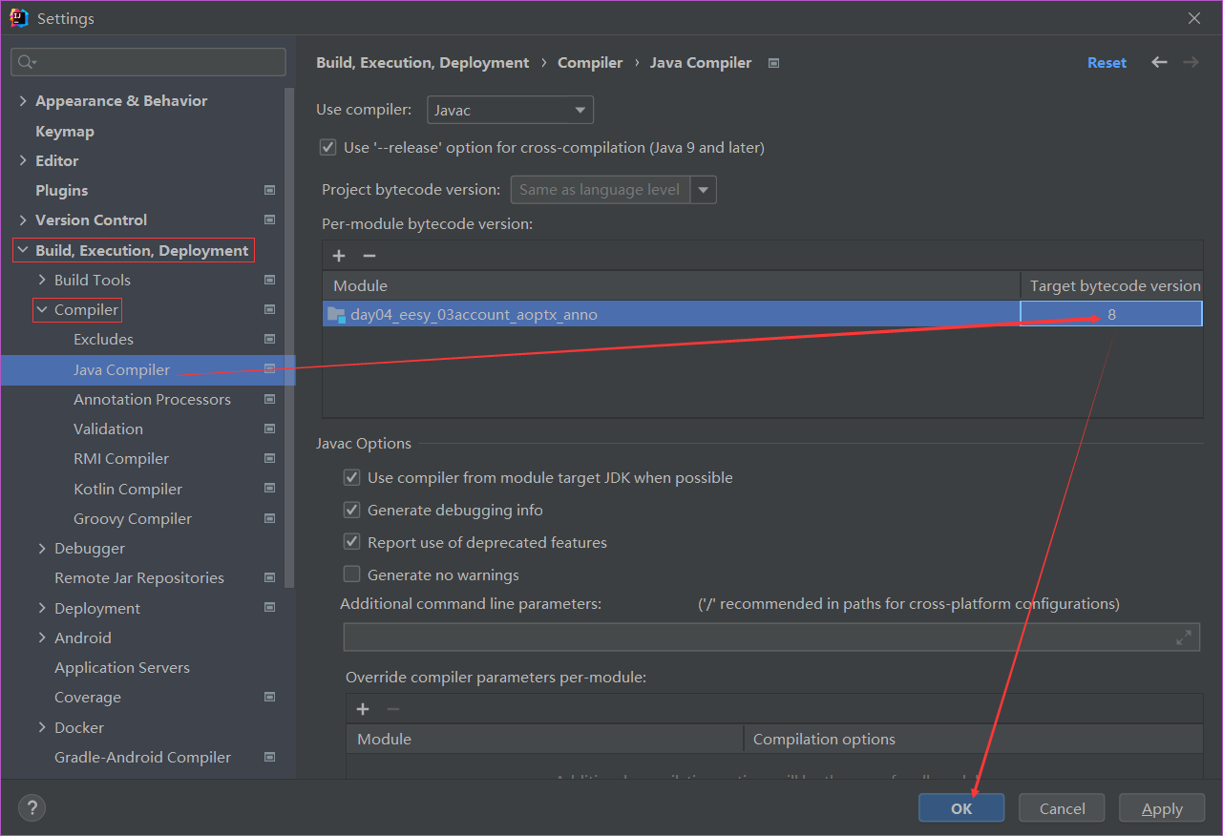Click the forward navigation arrow
Screen dimensions: 1223x836
point(1190,62)
